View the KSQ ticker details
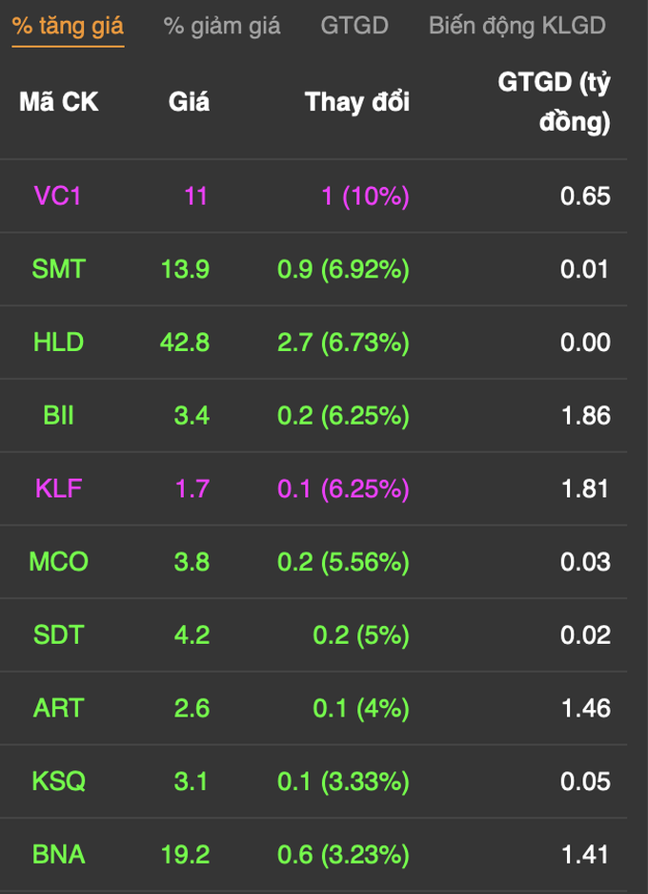This screenshot has height=894, width=648. tap(59, 781)
